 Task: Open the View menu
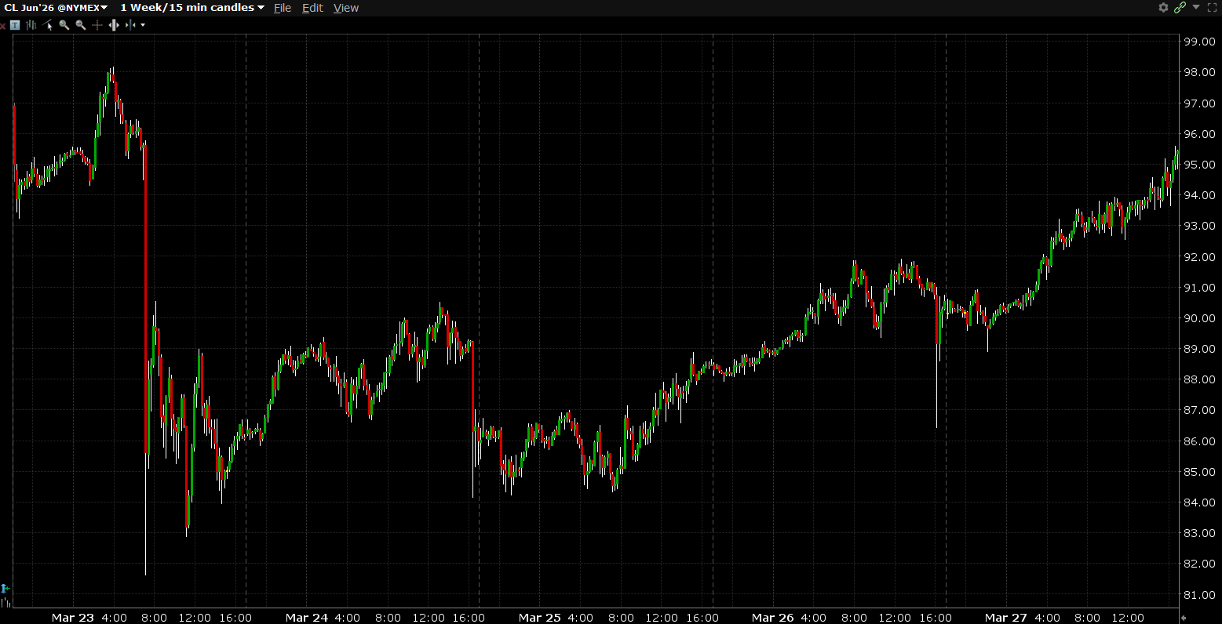coord(346,8)
